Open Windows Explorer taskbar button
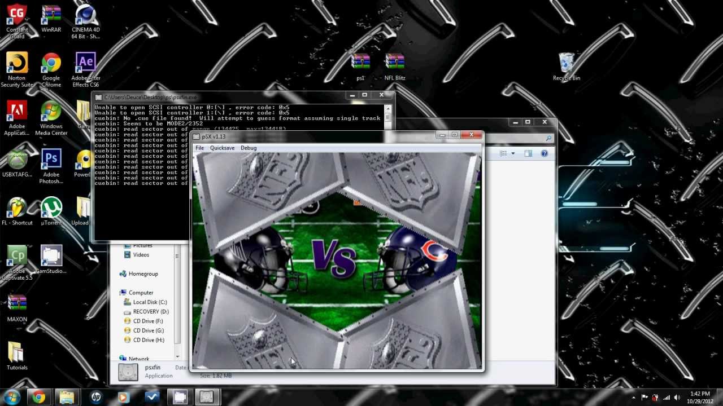723x406 pixels. (x=67, y=397)
